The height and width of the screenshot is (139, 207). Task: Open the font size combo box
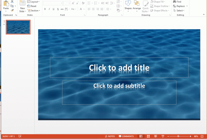click(67, 3)
